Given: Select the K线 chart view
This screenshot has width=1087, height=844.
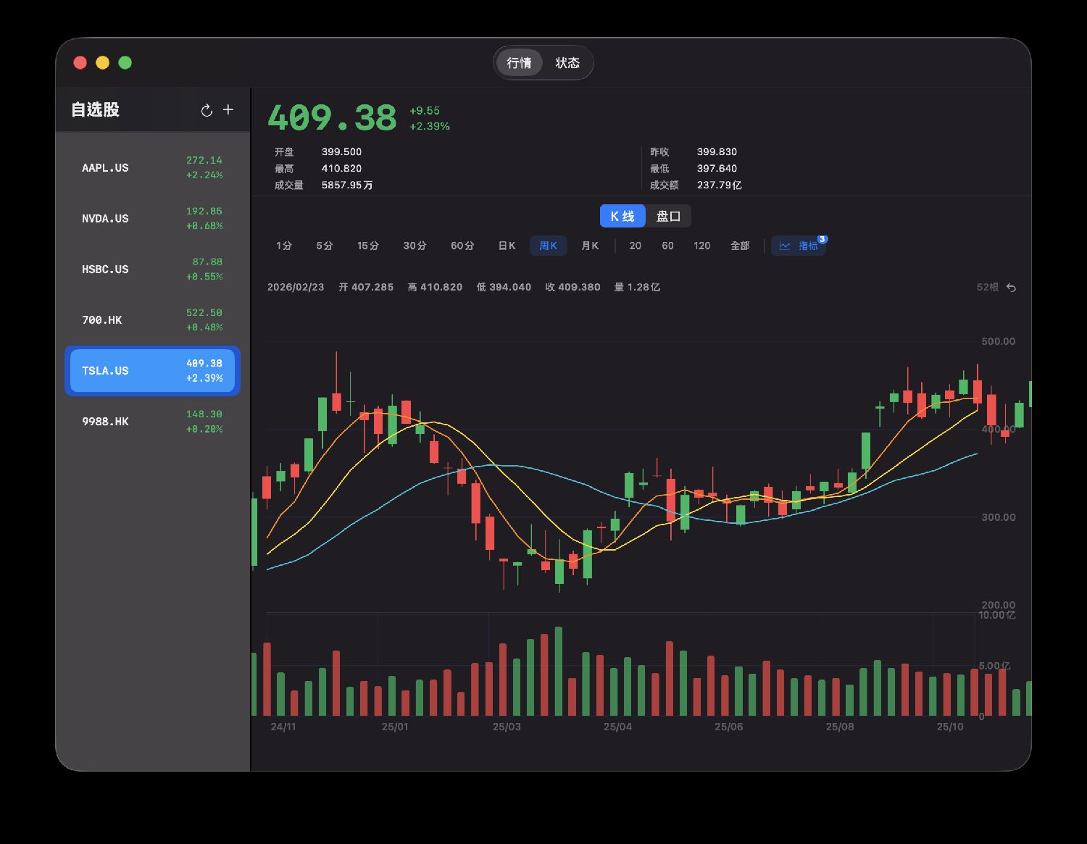Looking at the screenshot, I should [x=622, y=216].
